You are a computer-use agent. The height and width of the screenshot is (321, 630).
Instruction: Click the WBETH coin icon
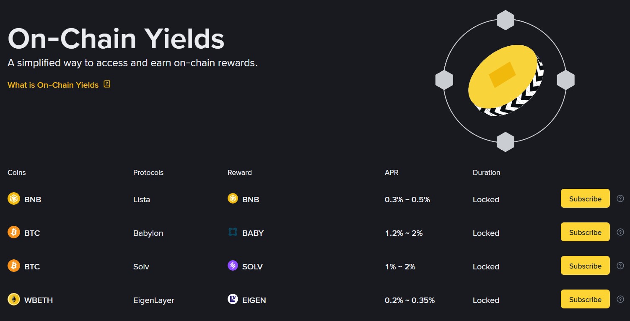pos(14,299)
